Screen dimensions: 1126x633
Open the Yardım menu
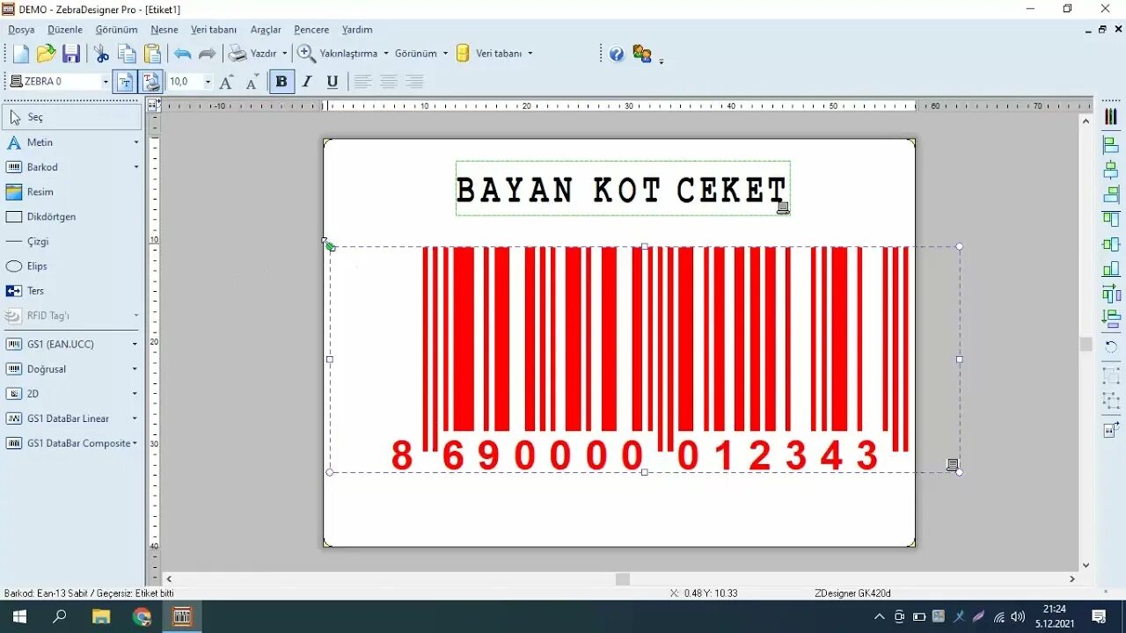pos(357,30)
